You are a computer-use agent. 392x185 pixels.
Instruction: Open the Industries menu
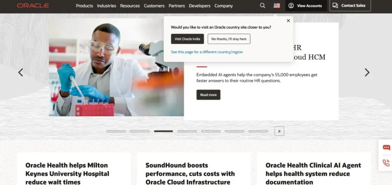click(x=106, y=6)
